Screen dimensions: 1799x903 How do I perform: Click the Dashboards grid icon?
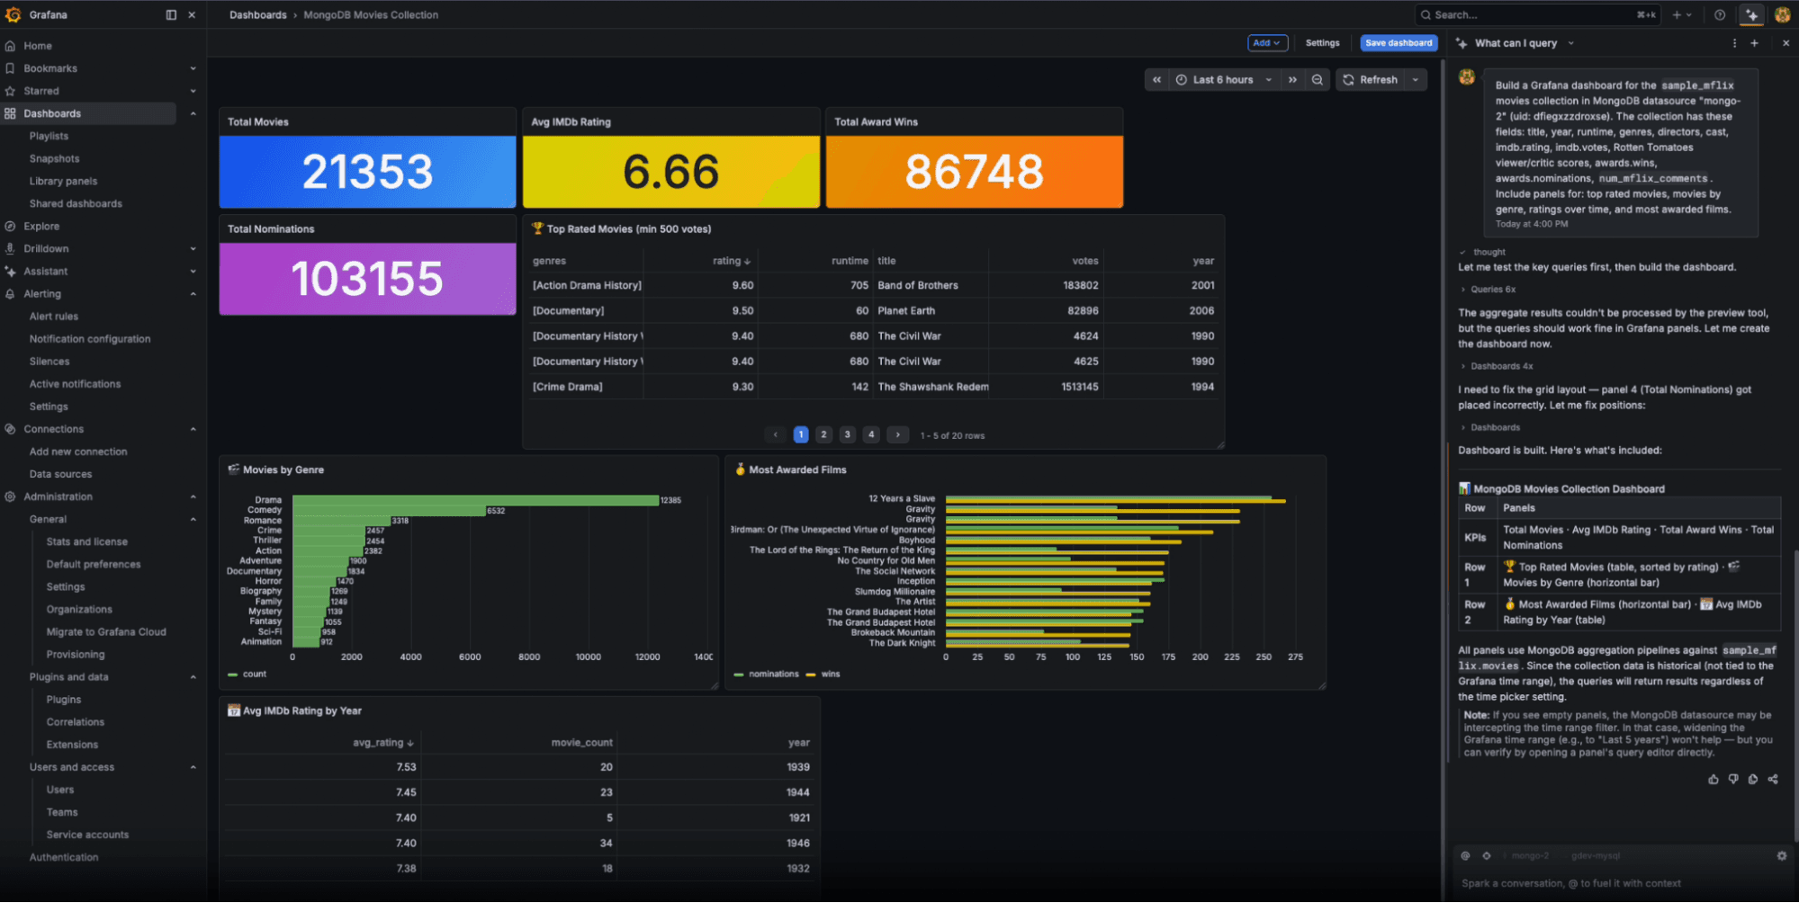[10, 113]
